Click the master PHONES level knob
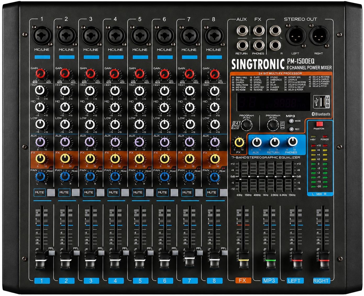Viewport: 364px width, 296px height. 292,142
